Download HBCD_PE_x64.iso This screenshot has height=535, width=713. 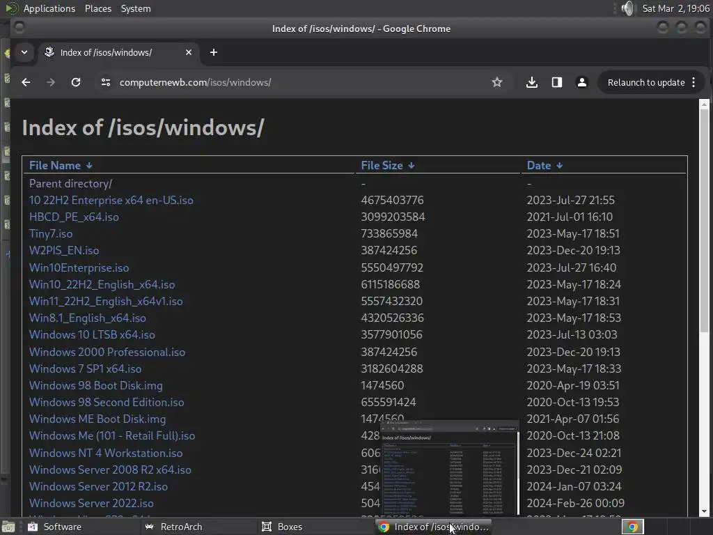click(x=74, y=217)
